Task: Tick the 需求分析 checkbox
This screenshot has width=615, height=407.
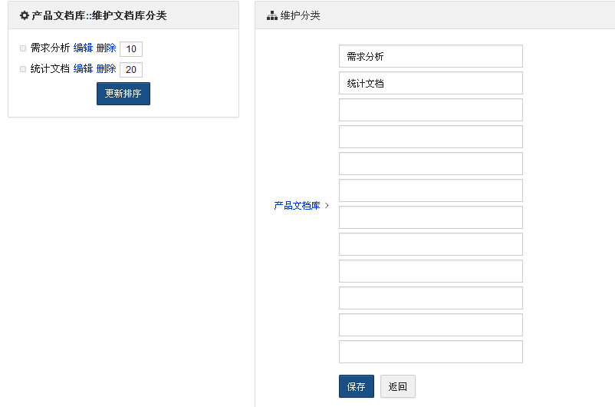Action: [23, 48]
